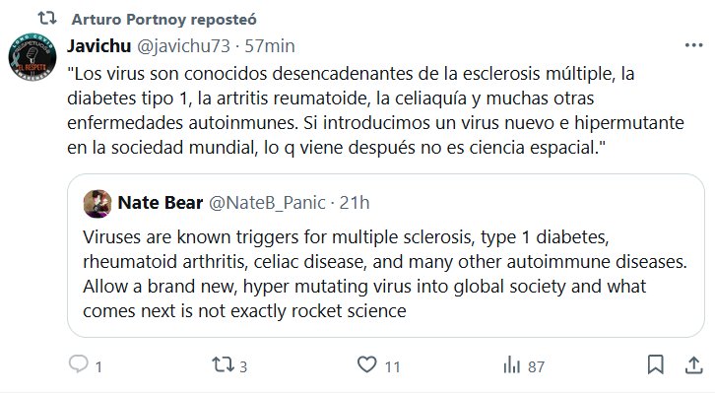Repost this tweet using the retweet icon
This screenshot has width=715, height=394.
(x=224, y=366)
